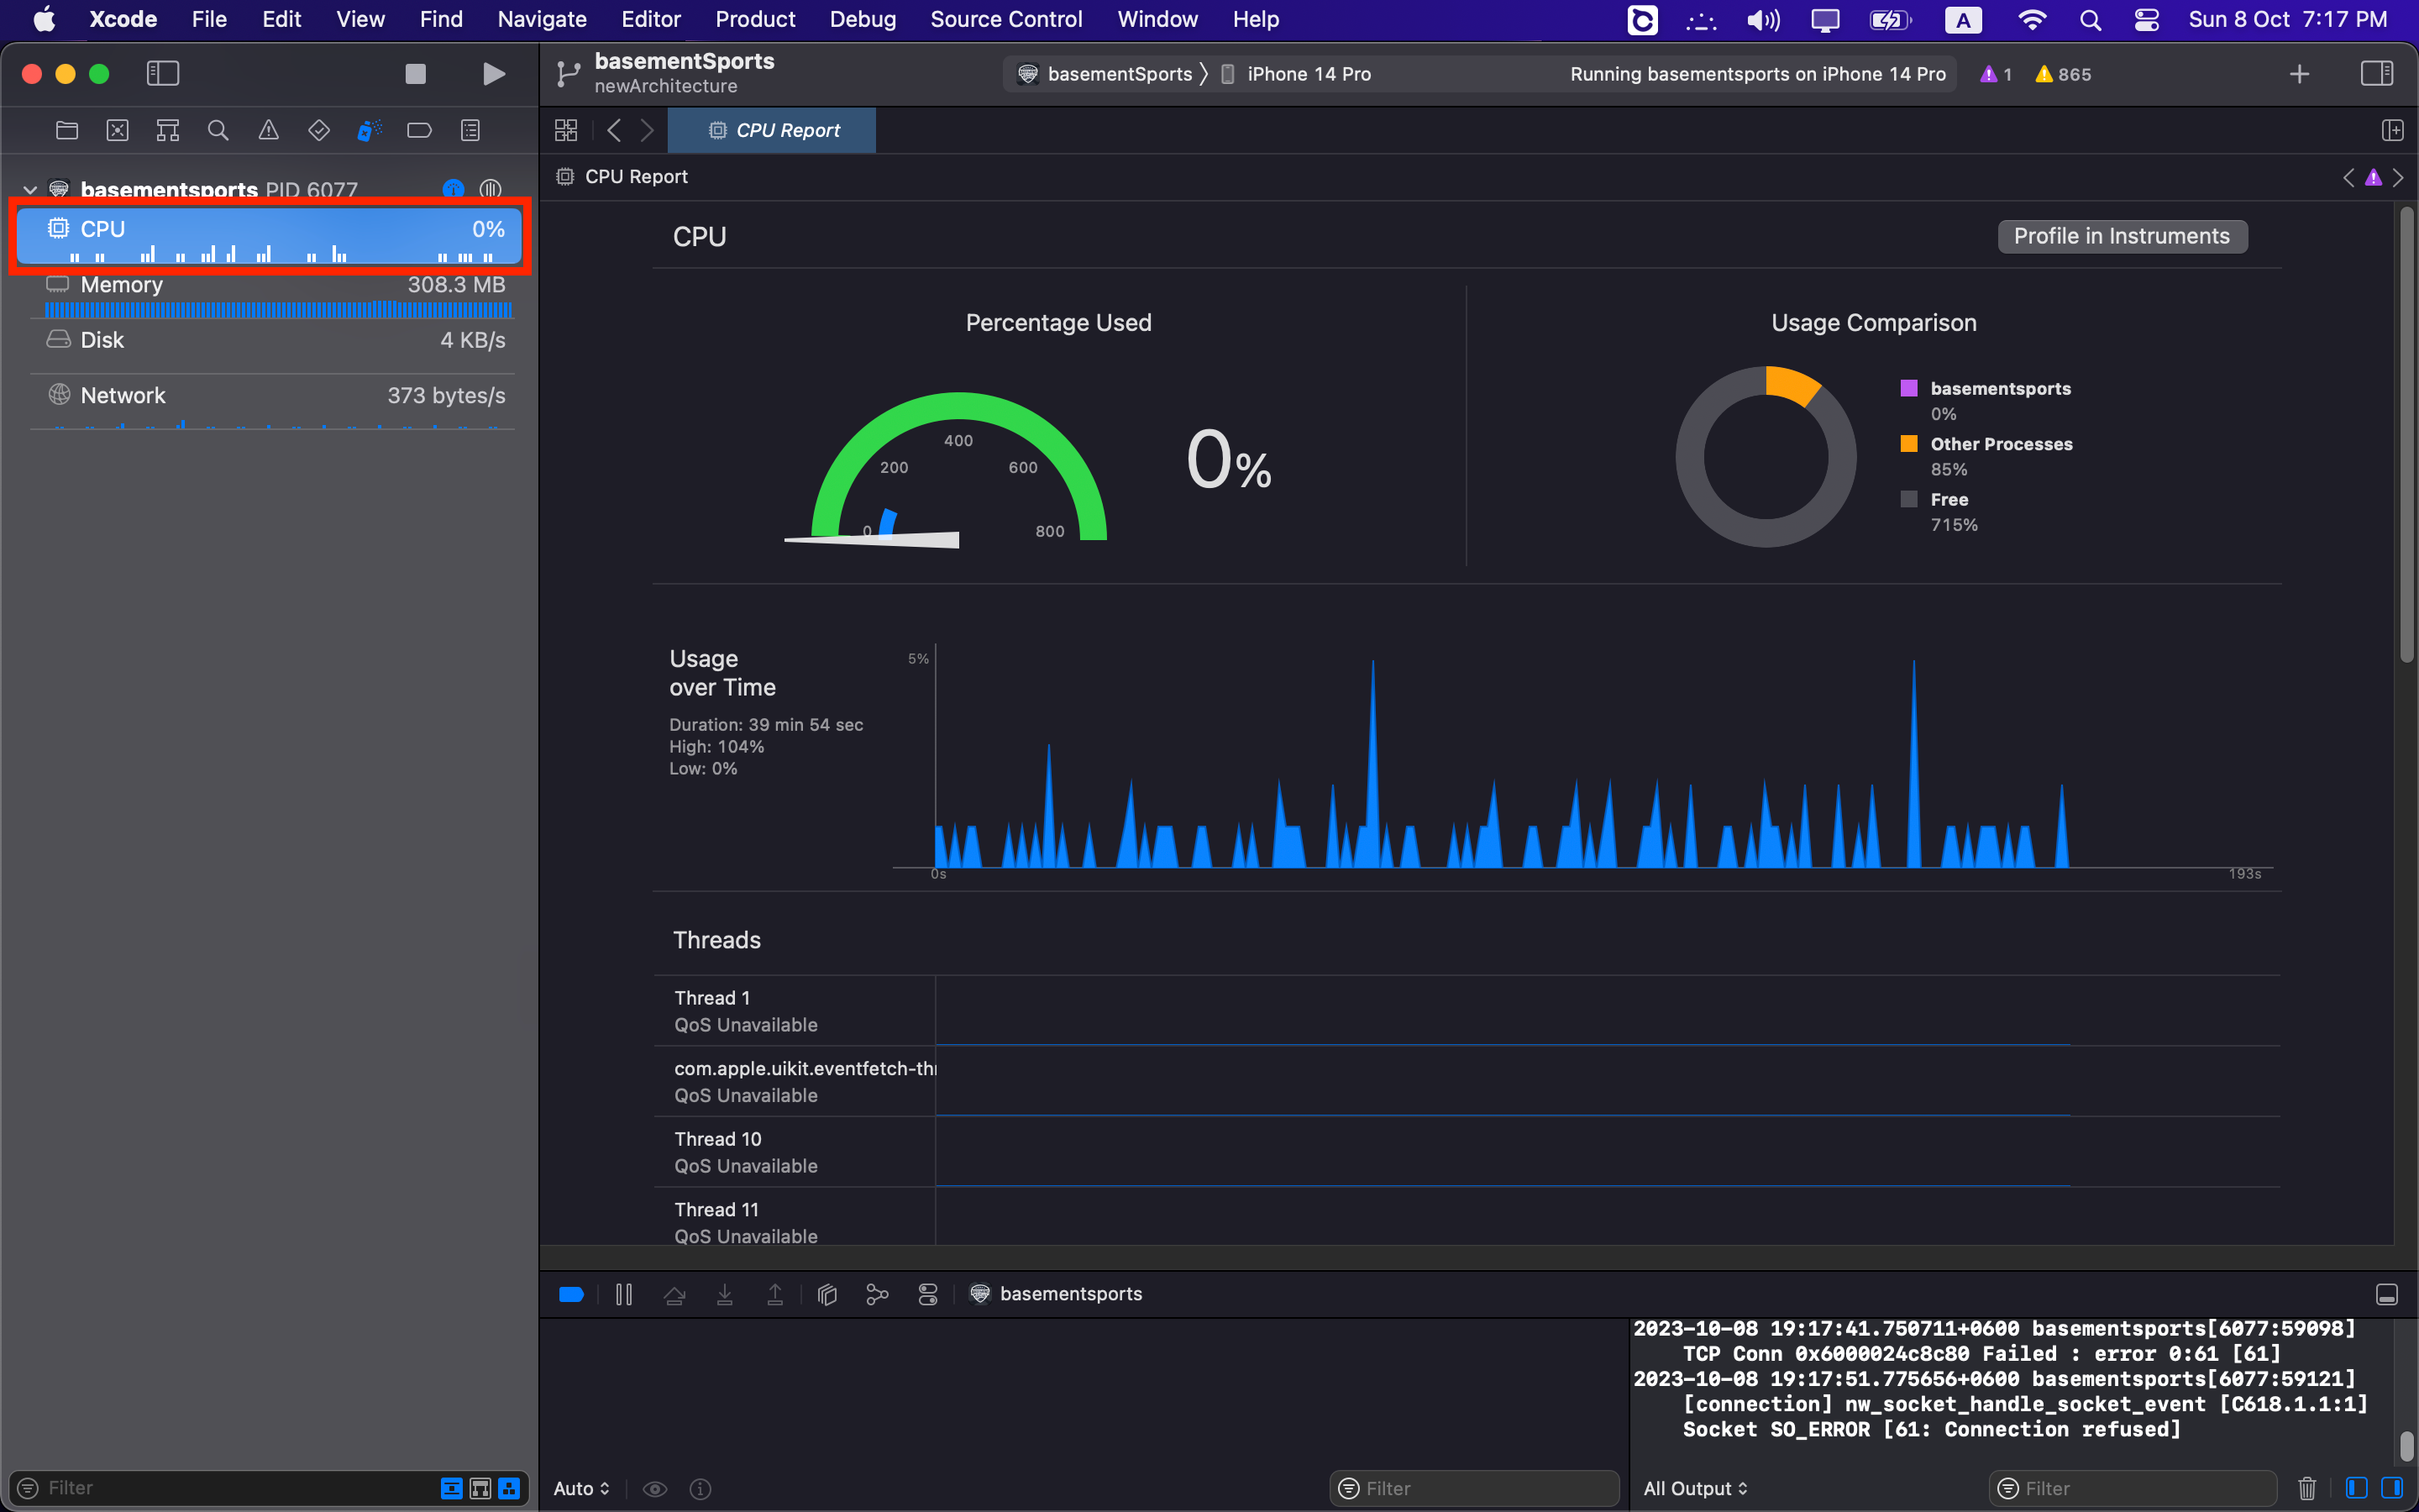Viewport: 2419px width, 1512px height.
Task: Stop the running app
Action: pos(416,74)
